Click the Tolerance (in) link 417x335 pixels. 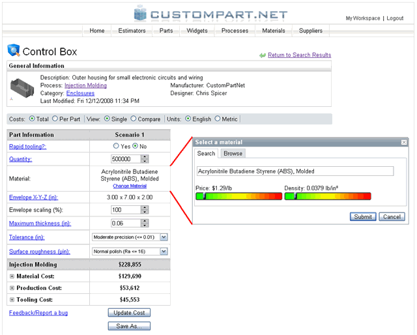(x=27, y=237)
